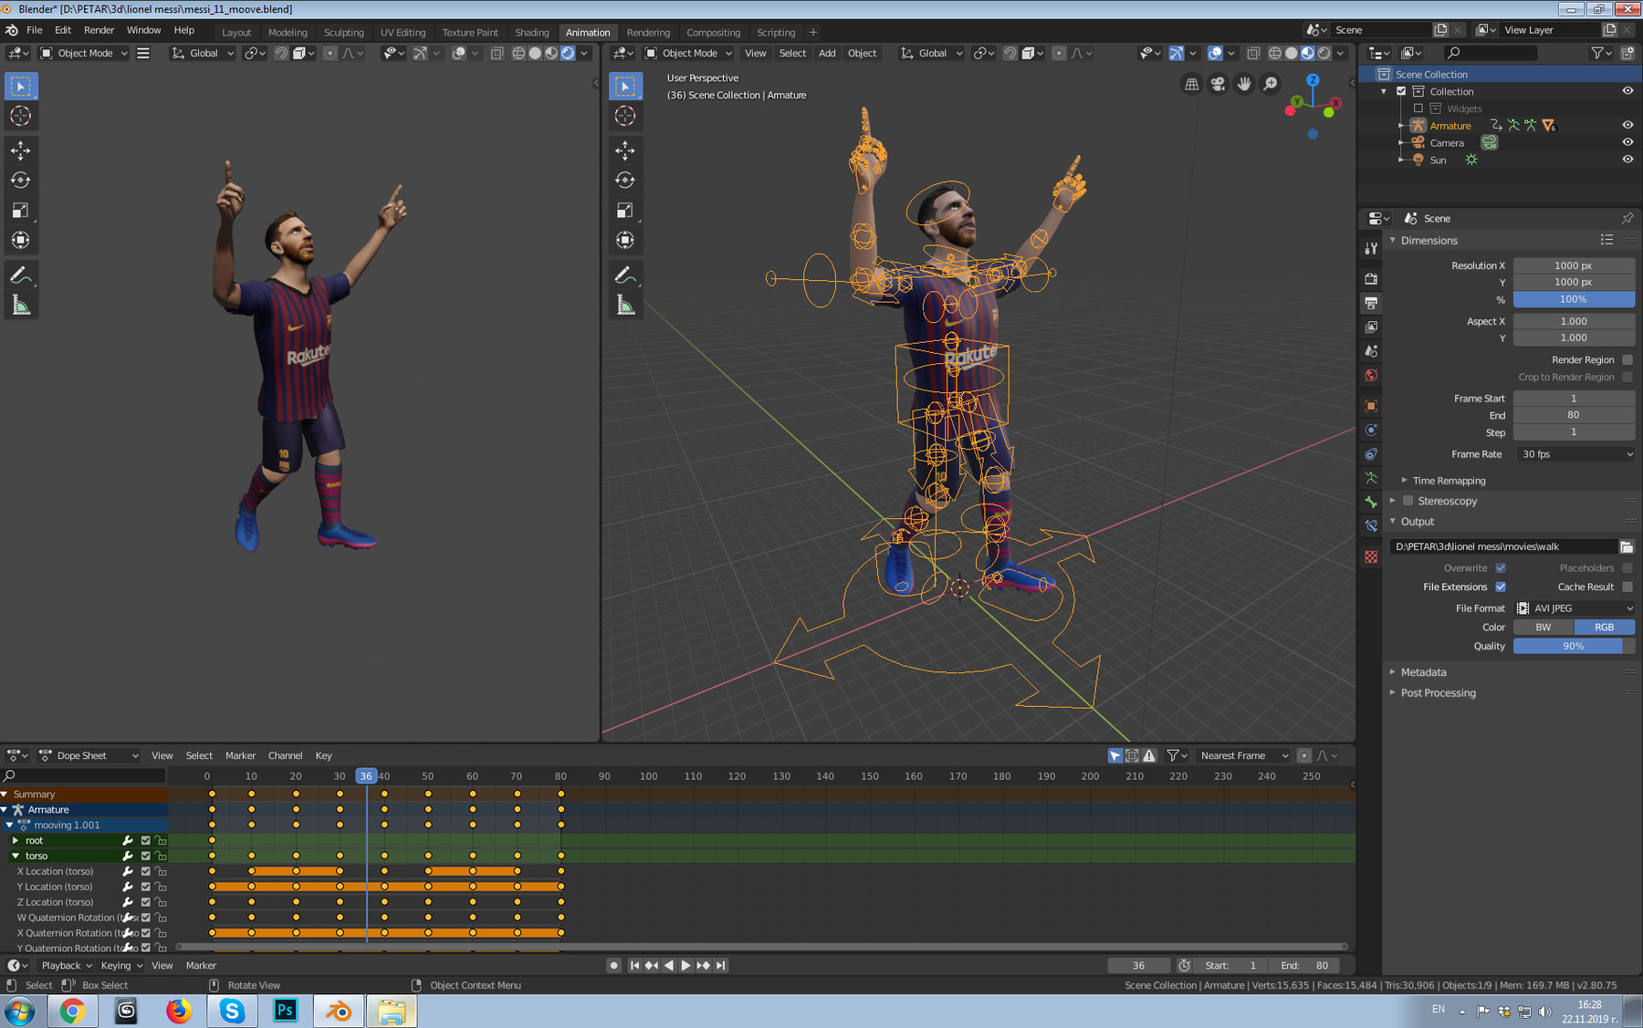Select the Rotate tool in the 3D viewport toolbar
Viewport: 1643px width, 1028px height.
(x=625, y=180)
